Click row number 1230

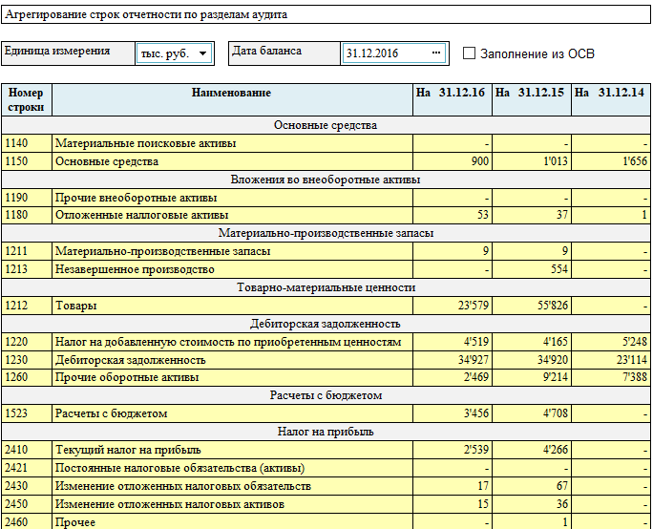[26, 360]
